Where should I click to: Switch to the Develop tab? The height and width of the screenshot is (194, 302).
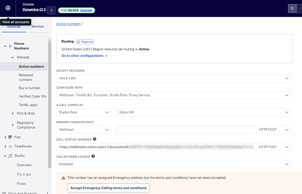click(x=14, y=27)
